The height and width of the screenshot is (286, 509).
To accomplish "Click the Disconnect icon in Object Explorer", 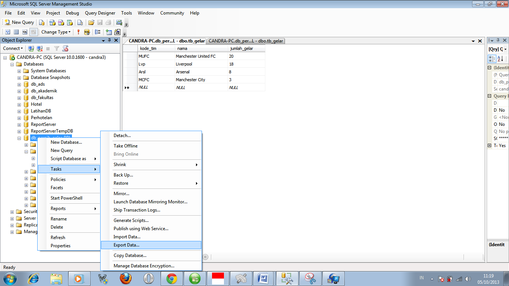I will click(x=39, y=48).
